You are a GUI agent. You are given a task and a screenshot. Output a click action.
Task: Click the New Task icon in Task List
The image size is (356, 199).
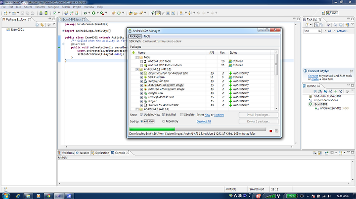307,25
